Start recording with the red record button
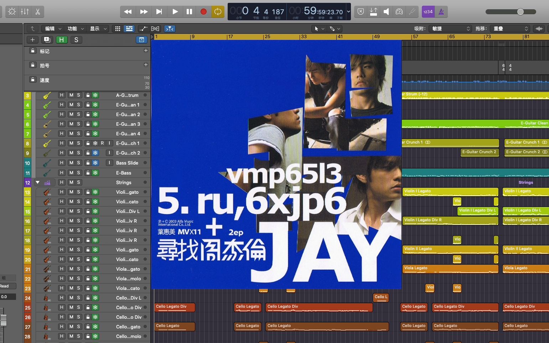This screenshot has height=343, width=549. coord(203,11)
